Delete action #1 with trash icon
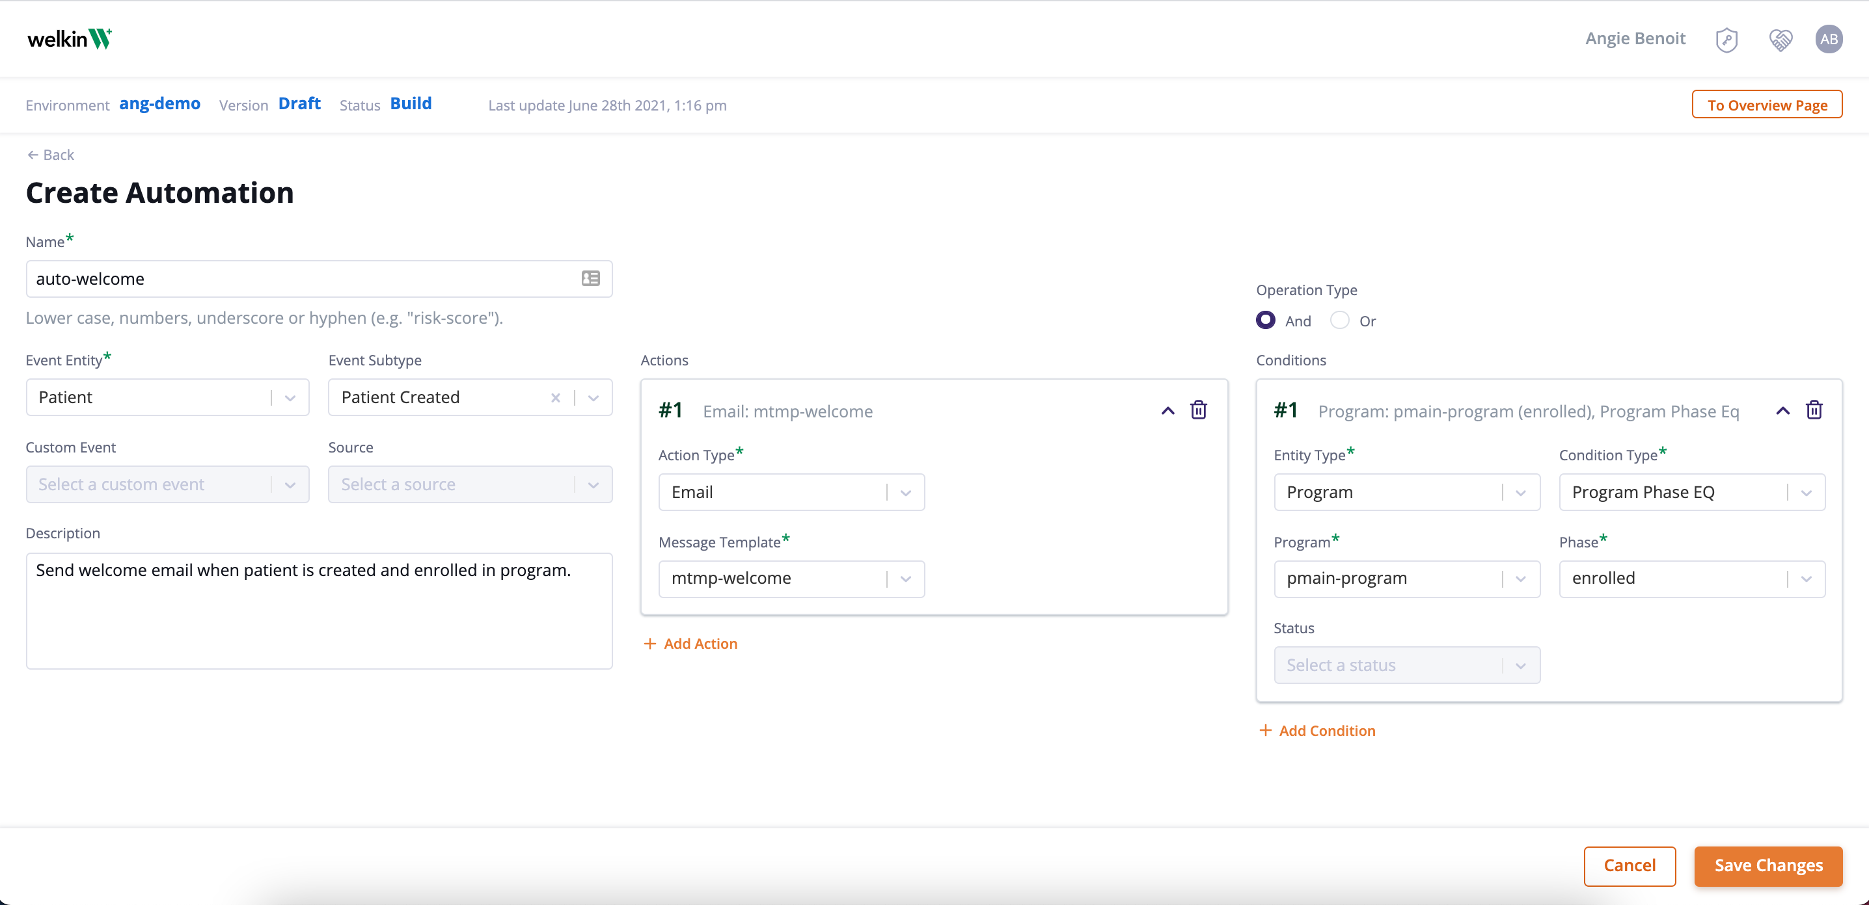The height and width of the screenshot is (905, 1869). point(1199,410)
